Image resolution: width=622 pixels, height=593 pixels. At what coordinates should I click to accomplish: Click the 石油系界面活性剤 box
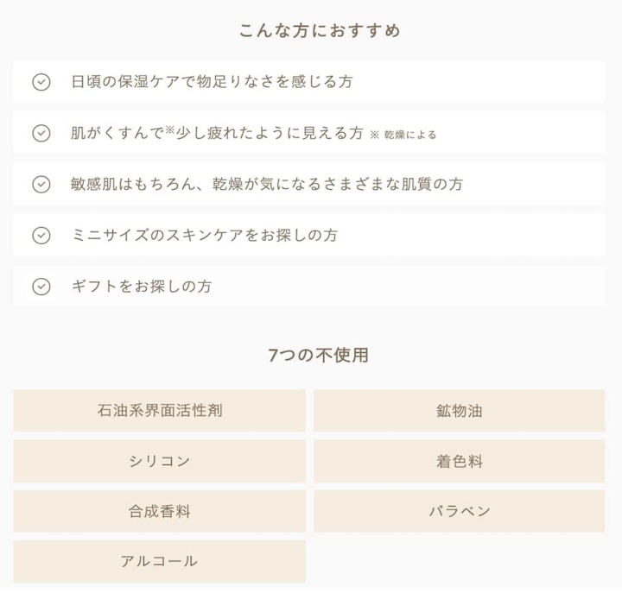[x=160, y=410]
